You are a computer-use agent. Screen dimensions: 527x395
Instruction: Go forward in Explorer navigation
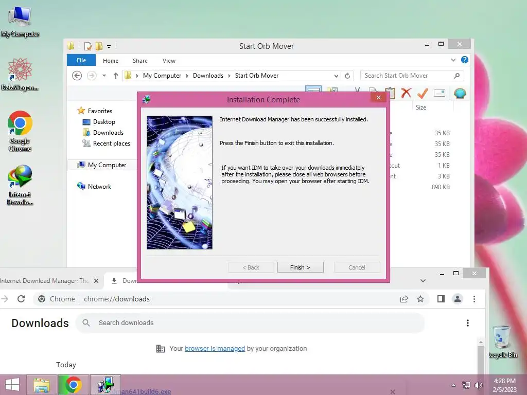point(92,76)
